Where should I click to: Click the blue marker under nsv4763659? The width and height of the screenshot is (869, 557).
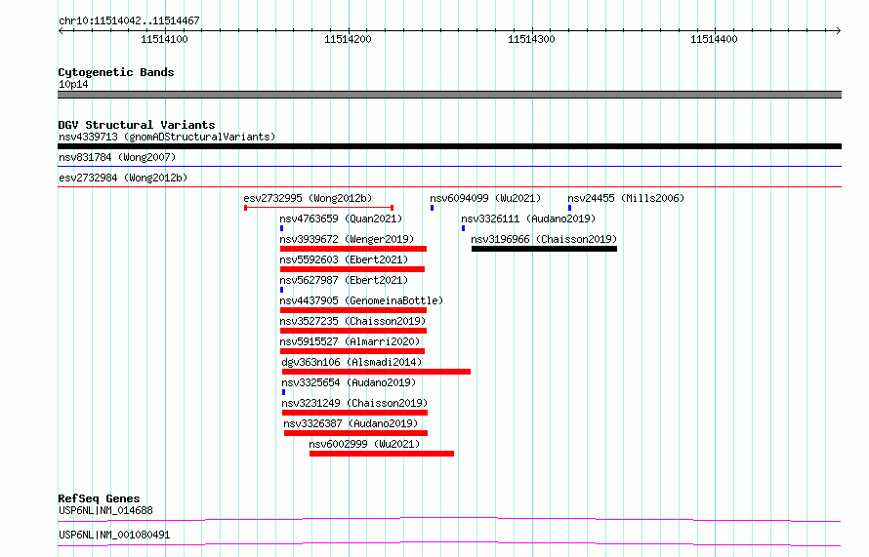(281, 228)
